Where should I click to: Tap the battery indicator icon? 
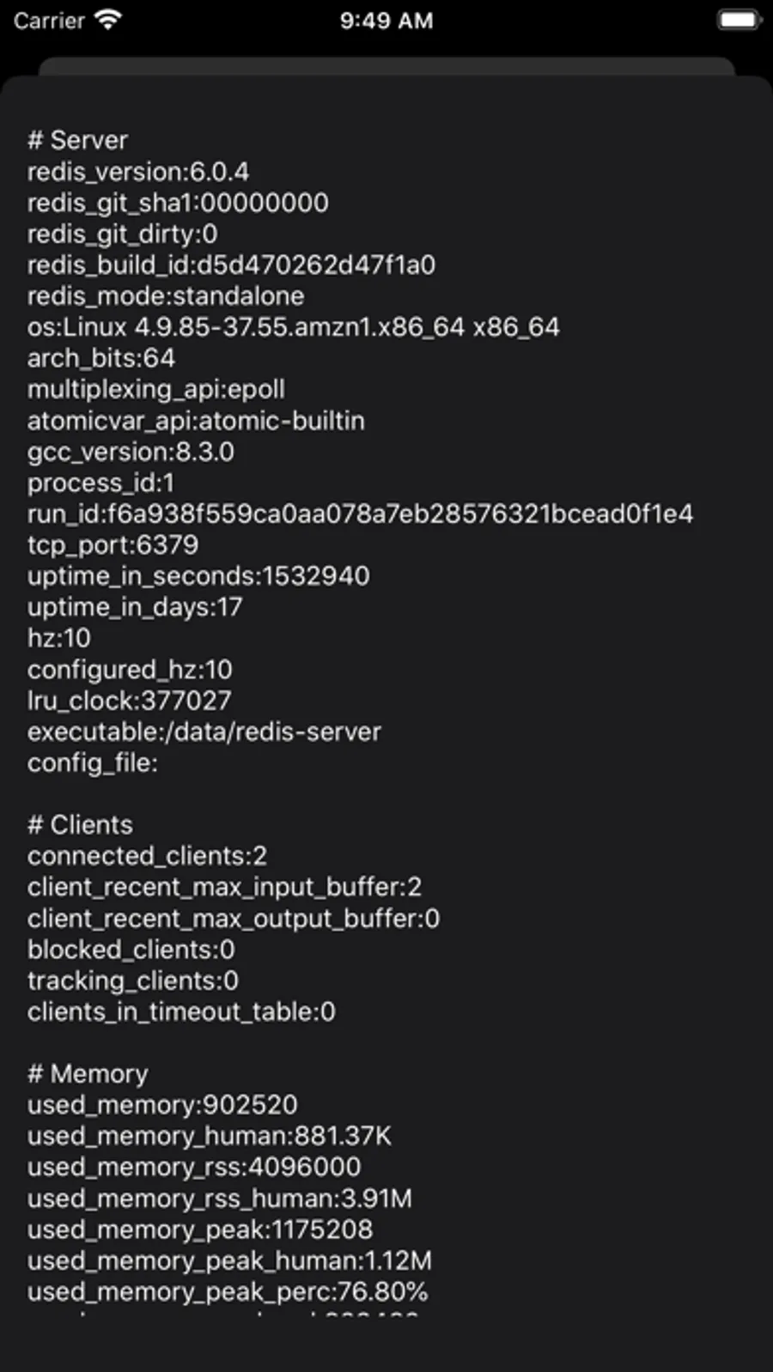coord(739,21)
